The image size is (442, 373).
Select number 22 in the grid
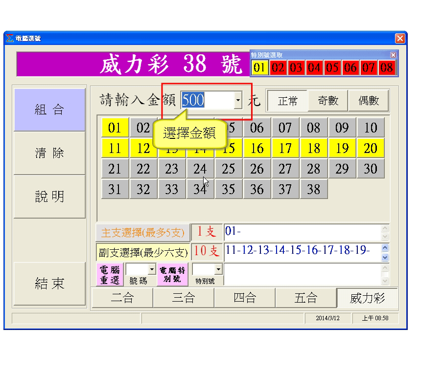point(143,169)
